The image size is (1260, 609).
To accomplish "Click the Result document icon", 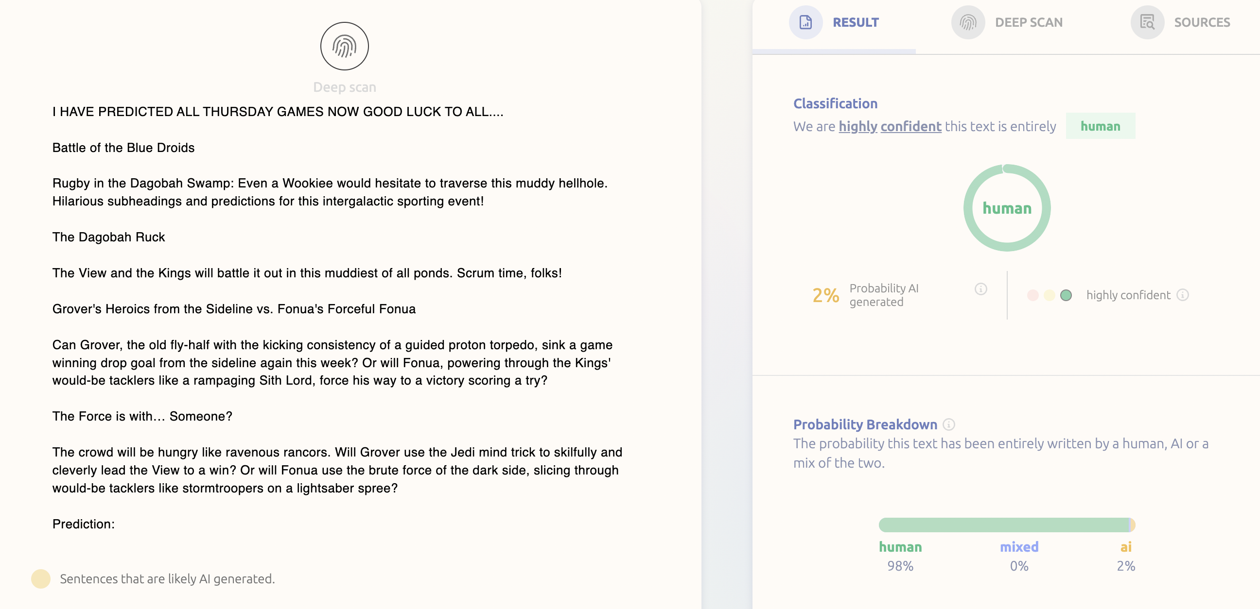I will point(805,22).
